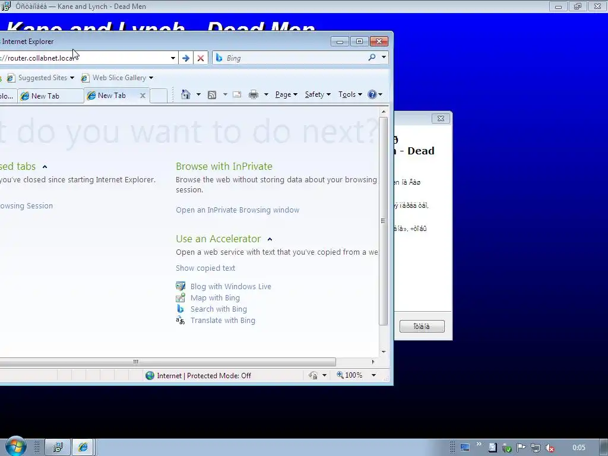Click the Bing search magnifier icon
608x456 pixels.
[372, 58]
